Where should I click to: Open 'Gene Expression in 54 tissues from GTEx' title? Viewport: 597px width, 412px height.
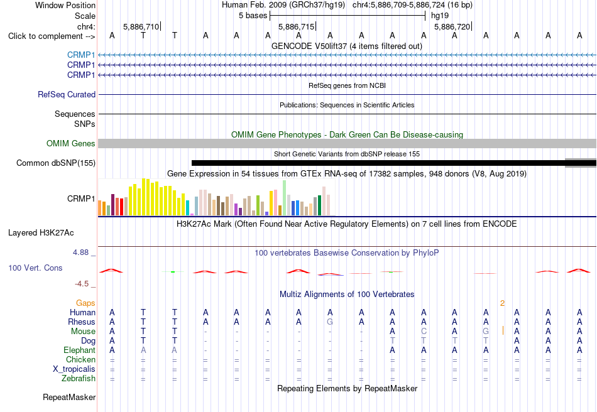(x=347, y=174)
